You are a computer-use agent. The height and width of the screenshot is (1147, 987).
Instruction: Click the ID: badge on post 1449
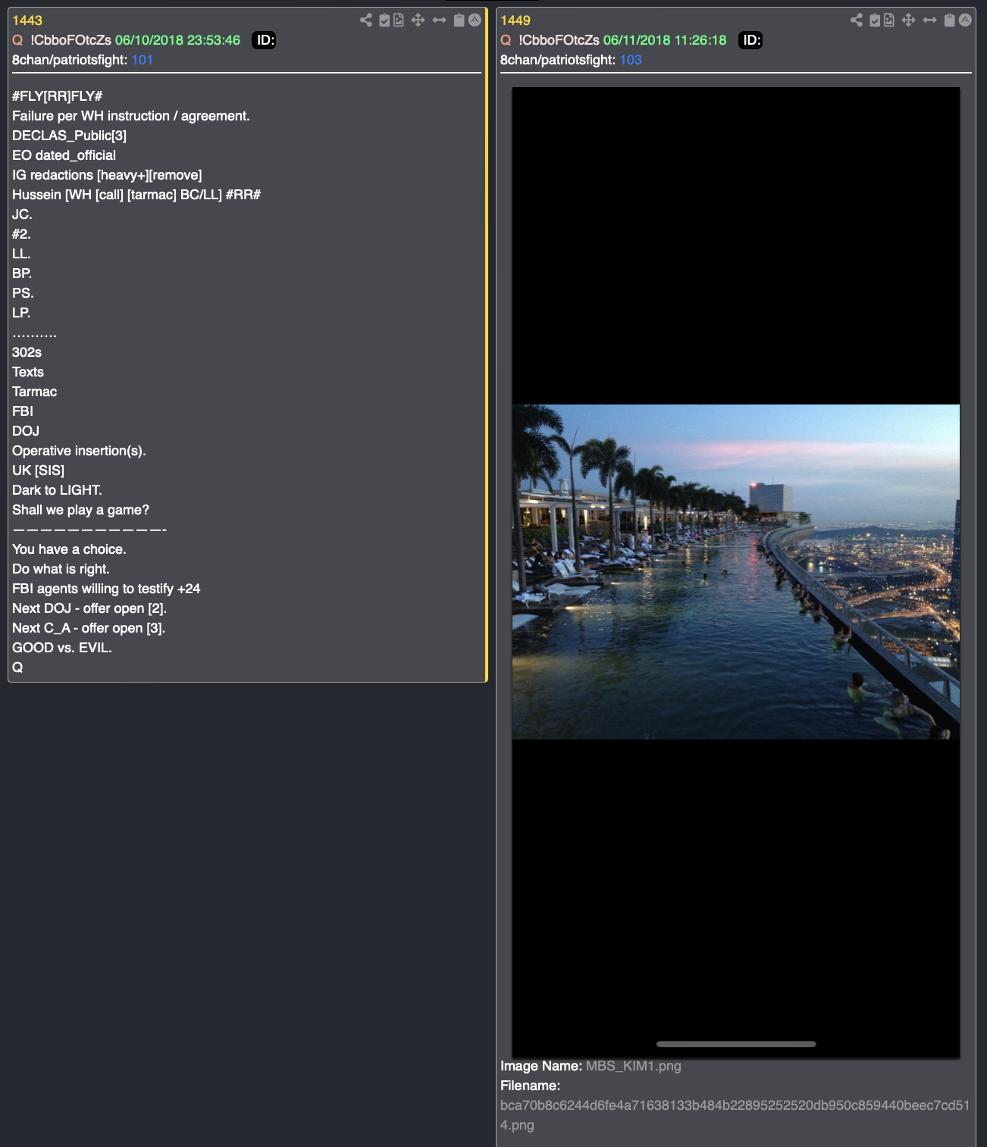click(750, 40)
